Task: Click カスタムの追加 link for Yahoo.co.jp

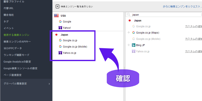Action: click(x=193, y=52)
